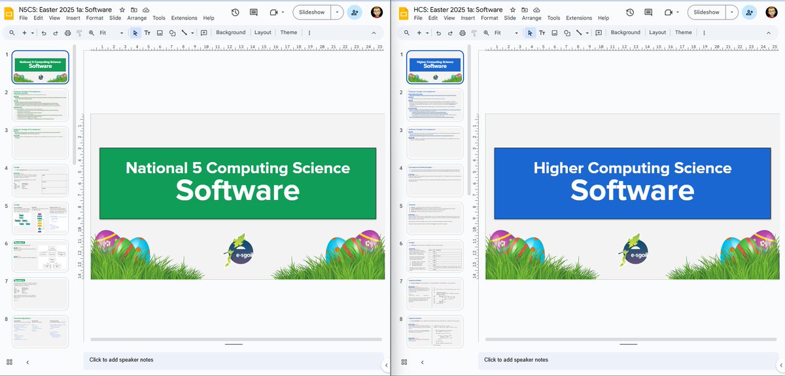Click the Slideshow button in N5CS window

click(311, 12)
